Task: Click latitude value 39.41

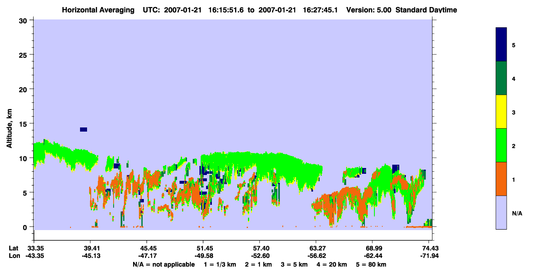Action: (x=90, y=248)
